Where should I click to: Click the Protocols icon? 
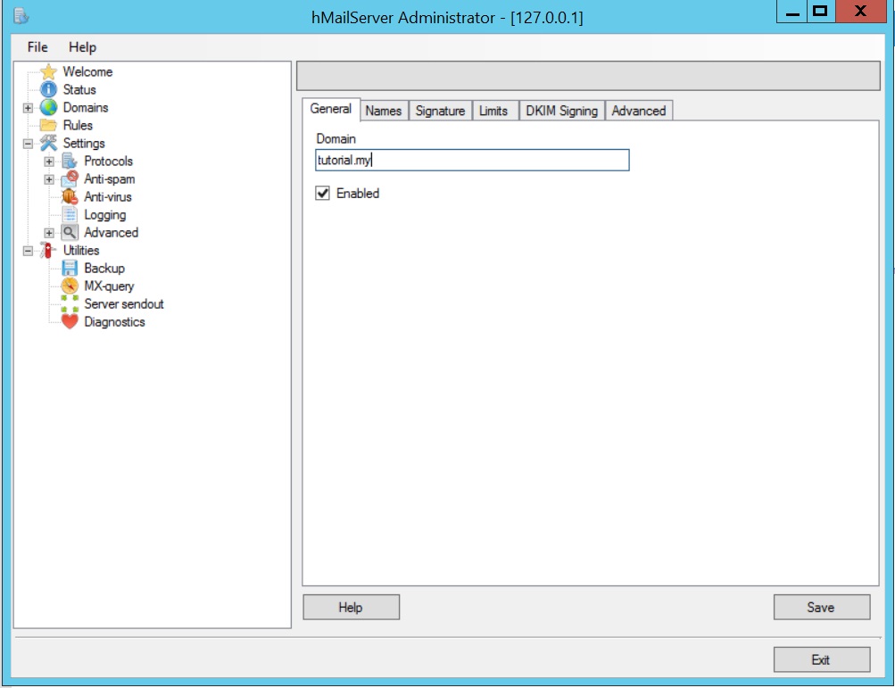[x=70, y=161]
